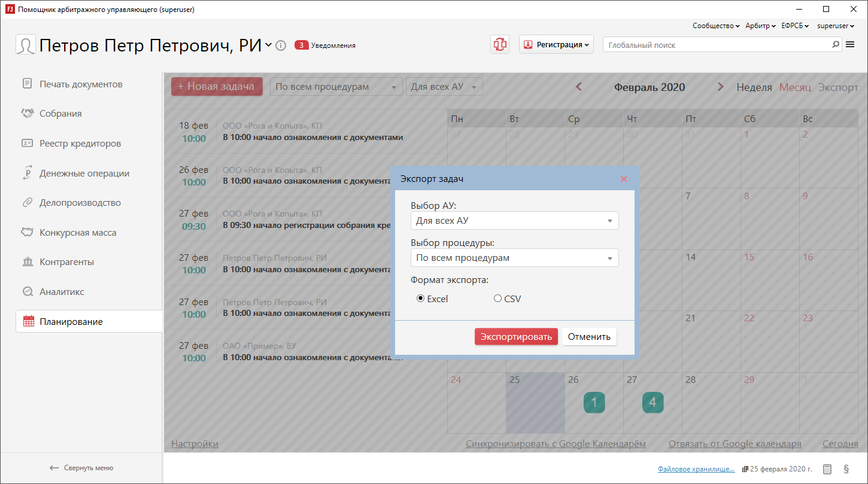Open the Сообщество menu

pos(715,26)
